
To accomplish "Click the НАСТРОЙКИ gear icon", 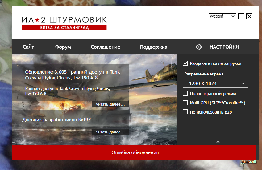I will click(x=199, y=47).
